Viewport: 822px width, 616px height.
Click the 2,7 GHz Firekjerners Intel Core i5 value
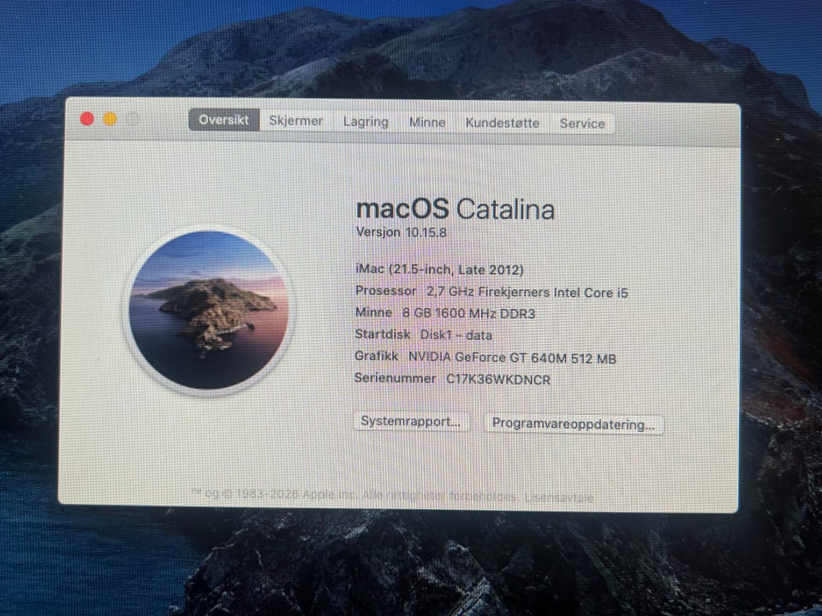[x=527, y=293]
